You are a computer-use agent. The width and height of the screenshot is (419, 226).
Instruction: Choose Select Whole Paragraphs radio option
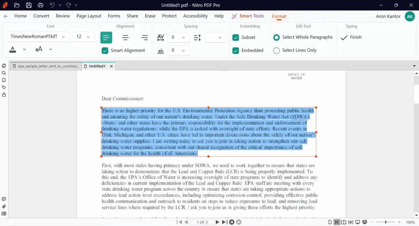(276, 37)
